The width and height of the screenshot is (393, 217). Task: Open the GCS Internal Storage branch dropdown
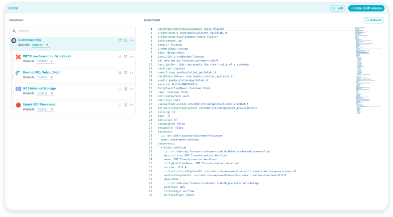point(45,93)
